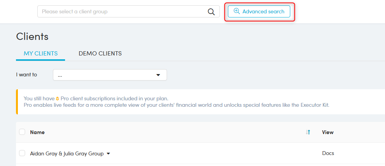Click the Clients page heading

tap(32, 36)
